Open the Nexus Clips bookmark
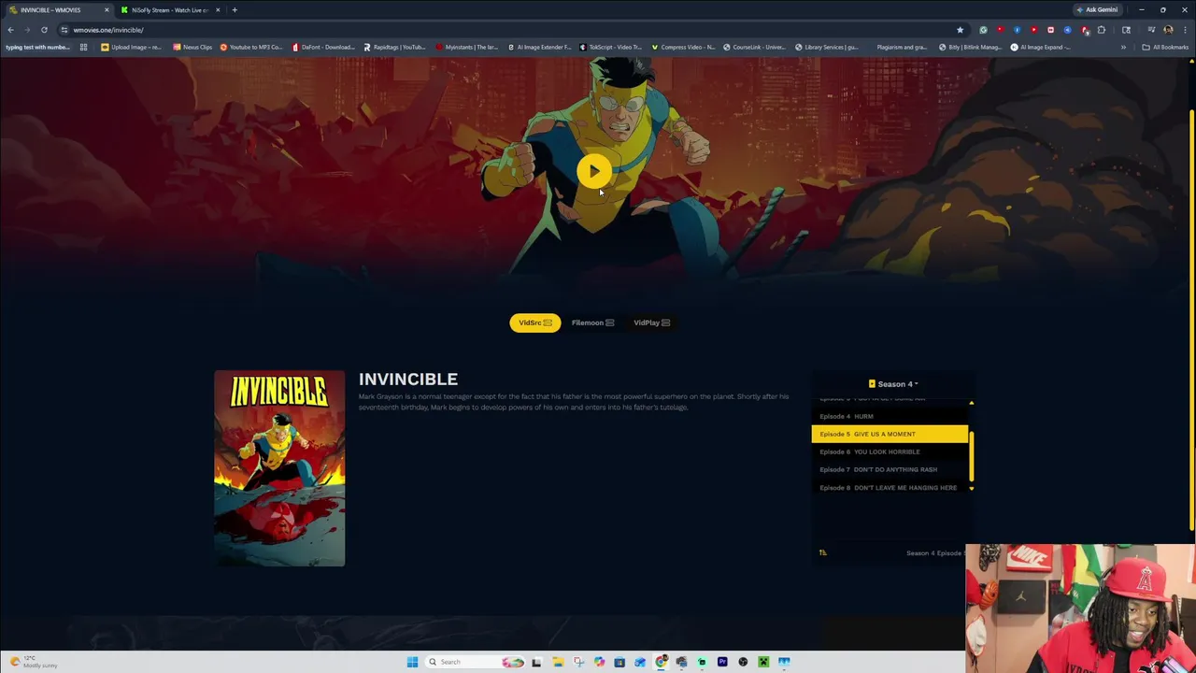1196x673 pixels. 192,47
